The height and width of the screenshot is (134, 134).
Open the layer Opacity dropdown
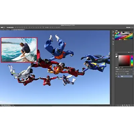131,72
